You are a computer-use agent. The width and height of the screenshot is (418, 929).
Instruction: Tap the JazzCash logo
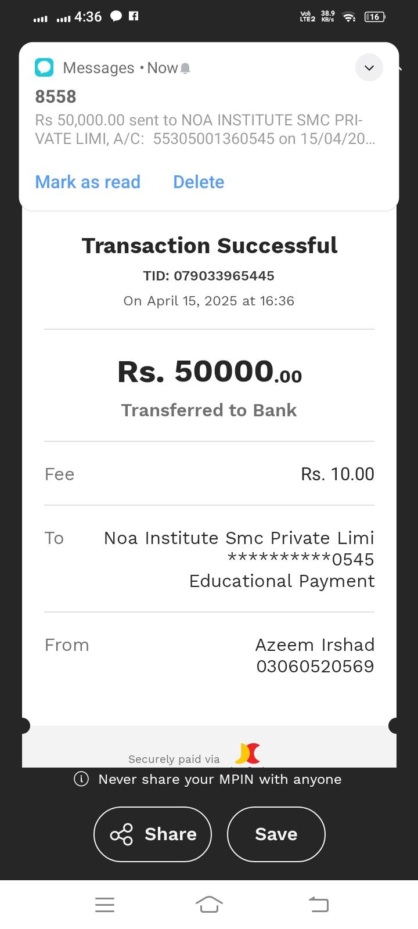[x=247, y=754]
